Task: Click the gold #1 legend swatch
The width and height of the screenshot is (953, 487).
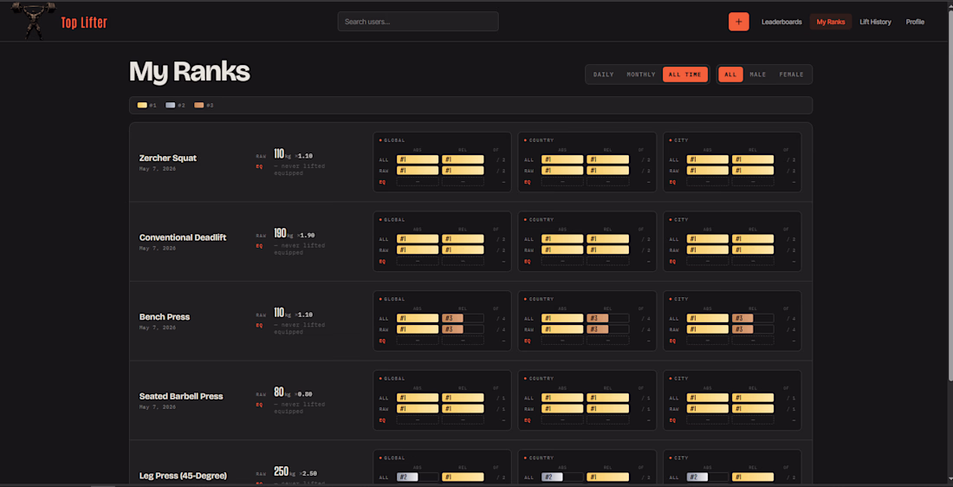Action: [x=142, y=105]
